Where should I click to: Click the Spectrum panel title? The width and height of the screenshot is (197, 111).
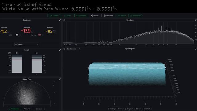(130, 20)
